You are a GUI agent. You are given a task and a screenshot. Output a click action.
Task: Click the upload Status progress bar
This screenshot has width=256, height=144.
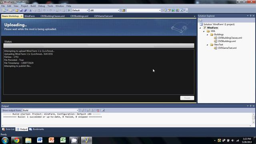click(x=99, y=46)
